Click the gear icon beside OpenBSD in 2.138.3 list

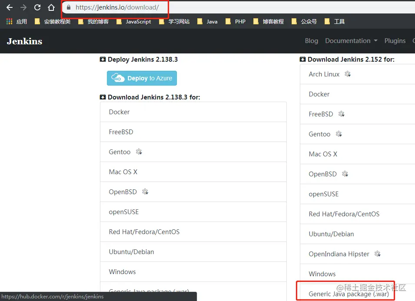pos(145,192)
